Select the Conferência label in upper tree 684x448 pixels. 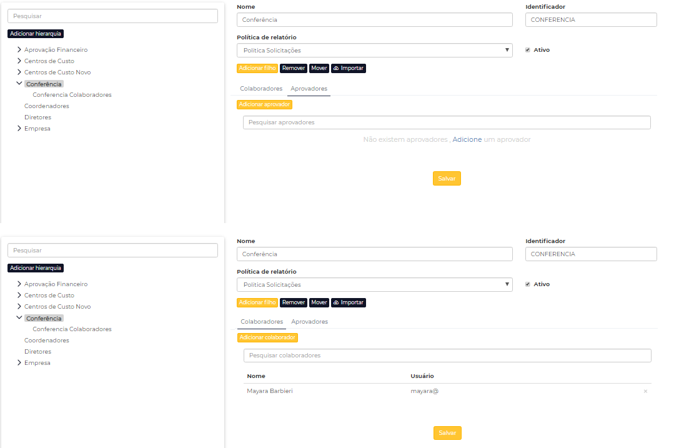click(44, 84)
